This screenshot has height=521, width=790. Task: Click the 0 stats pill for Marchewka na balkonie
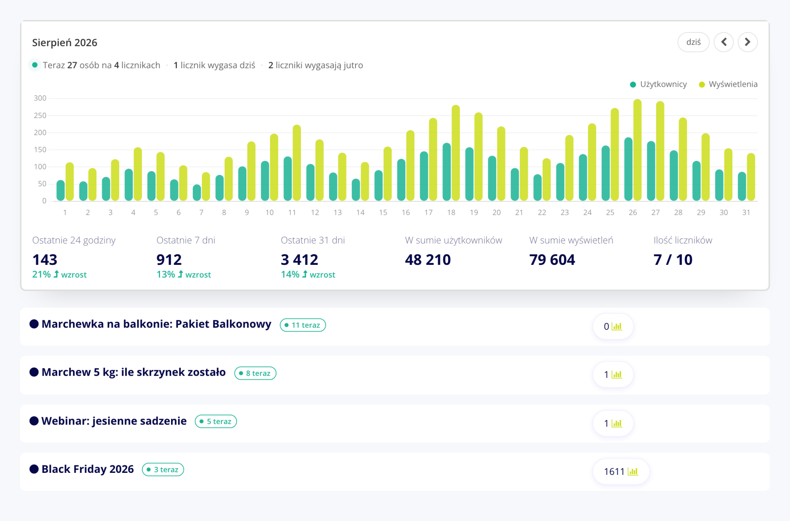(x=613, y=326)
